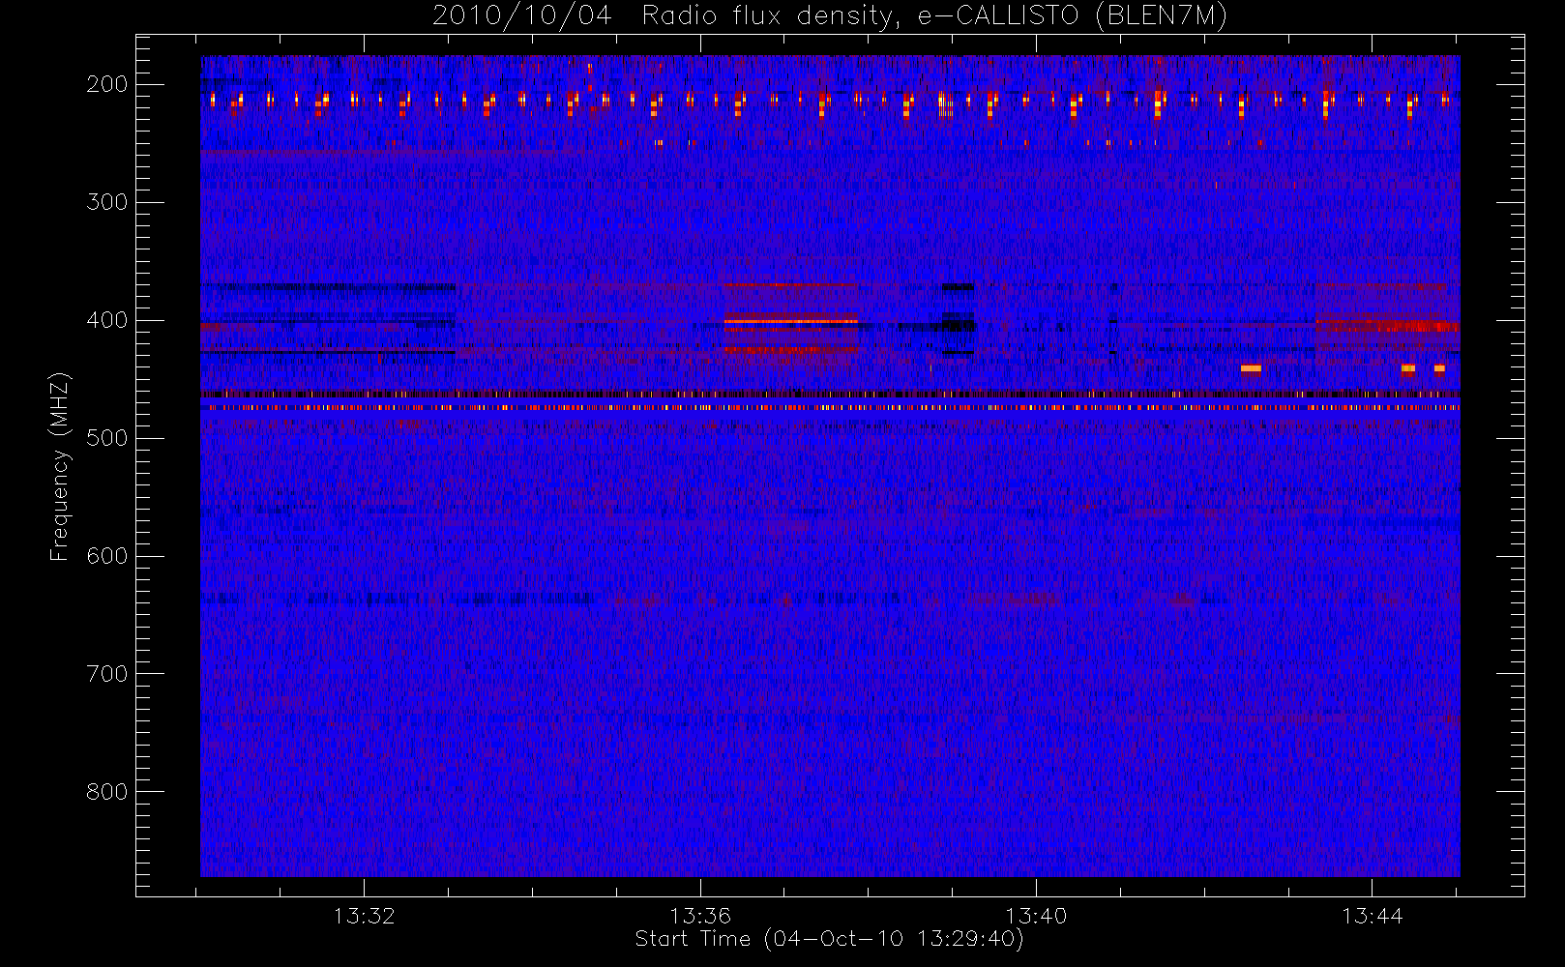Screen dimensions: 1565x967
Task: Click the 13:36 time tick label
Action: coord(700,916)
